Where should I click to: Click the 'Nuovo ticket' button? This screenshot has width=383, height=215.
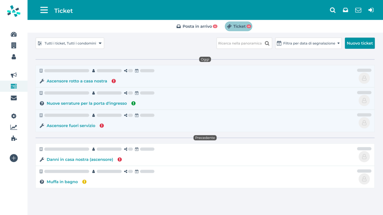pos(360,43)
